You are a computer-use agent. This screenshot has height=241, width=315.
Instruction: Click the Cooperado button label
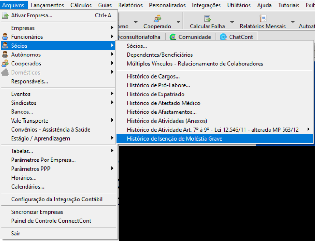click(157, 26)
